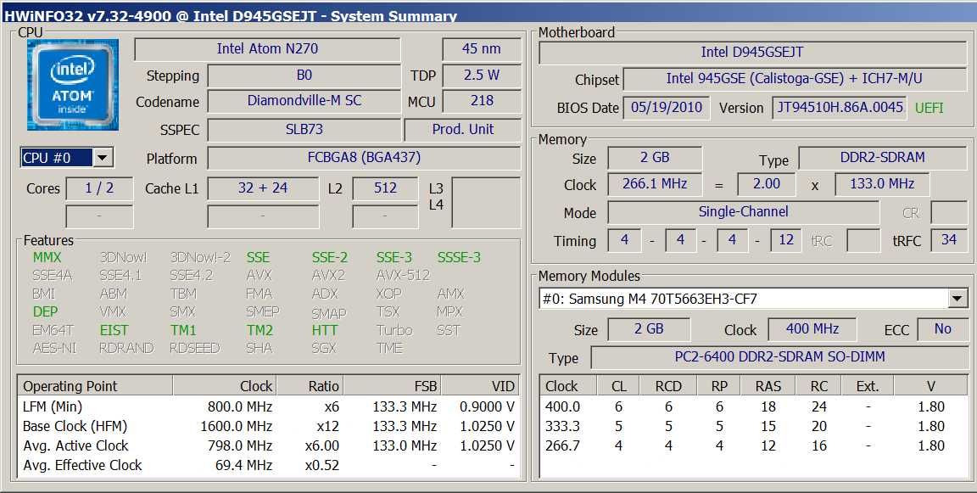Click the Ratio column header in CPU table
Image resolution: width=977 pixels, height=493 pixels.
pyautogui.click(x=310, y=386)
